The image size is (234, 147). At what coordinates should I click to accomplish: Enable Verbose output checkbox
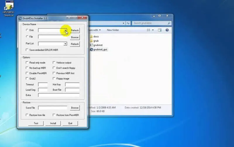[54, 63]
